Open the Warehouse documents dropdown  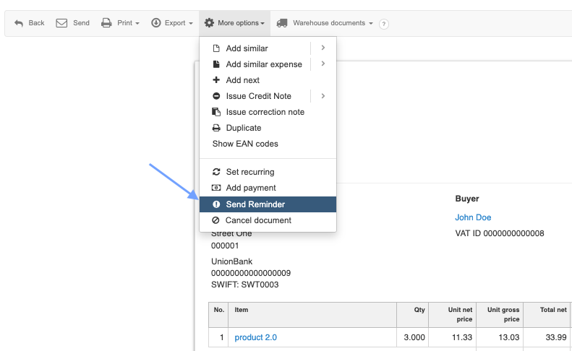(x=333, y=23)
